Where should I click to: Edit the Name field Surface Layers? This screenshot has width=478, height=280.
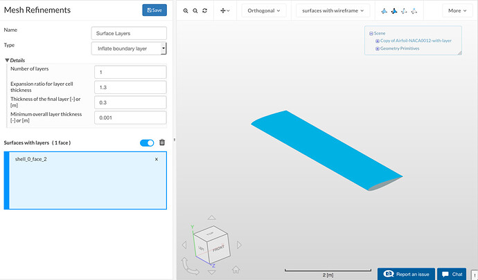tap(129, 33)
